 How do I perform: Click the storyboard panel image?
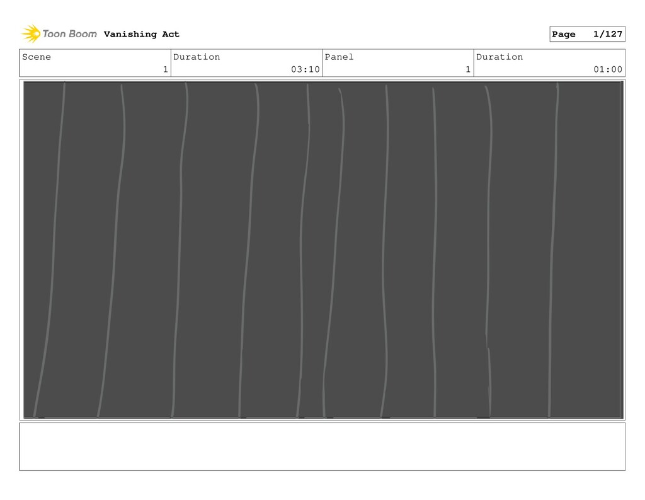323,250
